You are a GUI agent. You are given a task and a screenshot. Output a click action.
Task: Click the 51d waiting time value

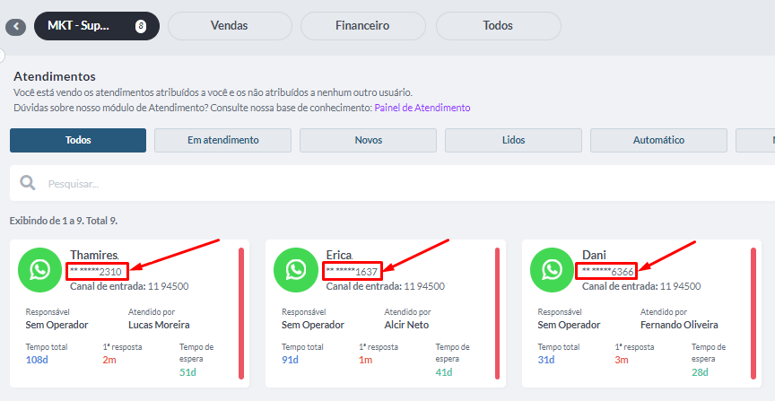click(187, 372)
